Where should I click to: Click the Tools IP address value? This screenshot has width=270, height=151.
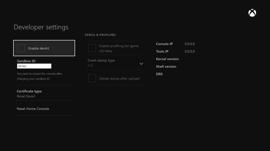tap(190, 51)
